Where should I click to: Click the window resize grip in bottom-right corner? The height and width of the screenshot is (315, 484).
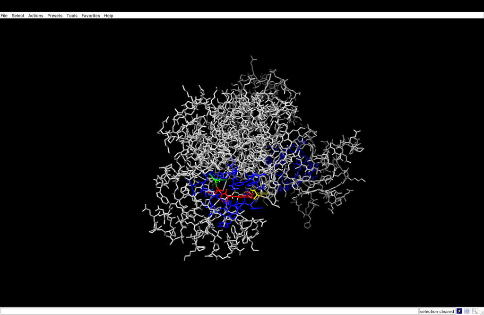pos(481,312)
